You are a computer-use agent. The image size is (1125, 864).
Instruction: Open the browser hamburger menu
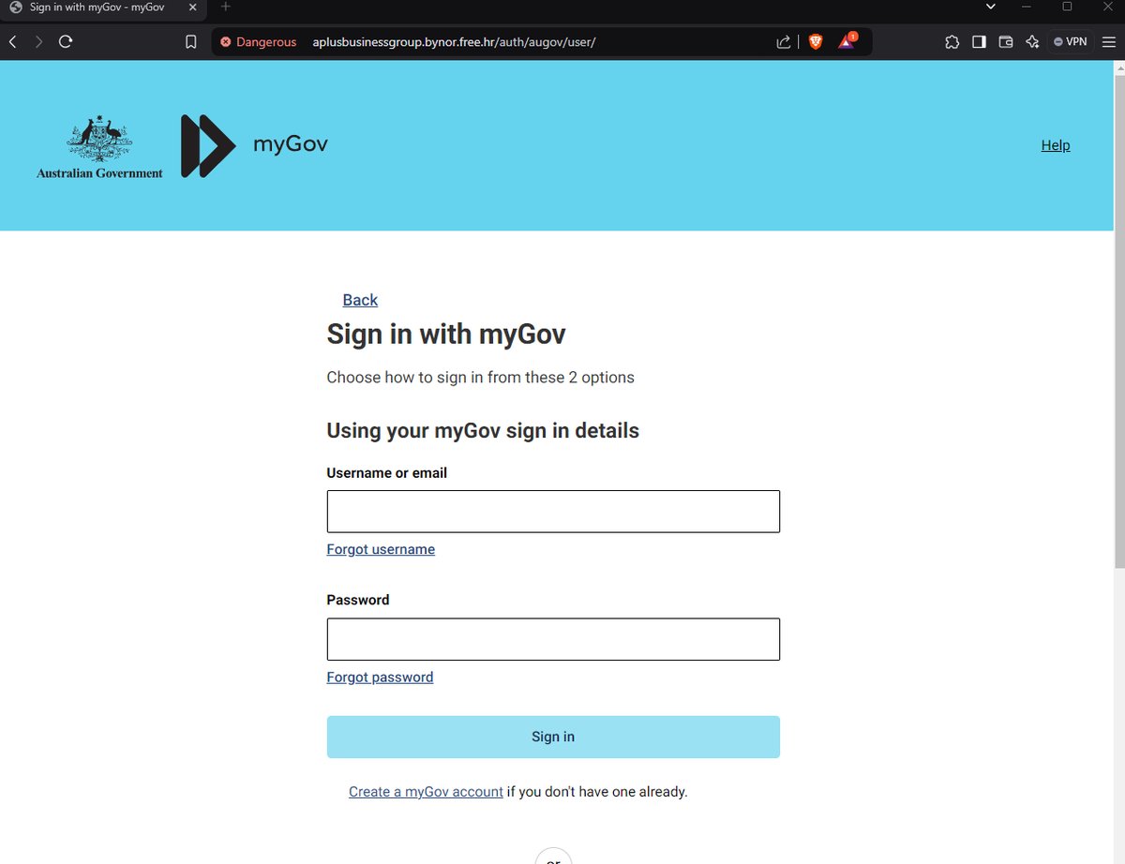[x=1109, y=41]
